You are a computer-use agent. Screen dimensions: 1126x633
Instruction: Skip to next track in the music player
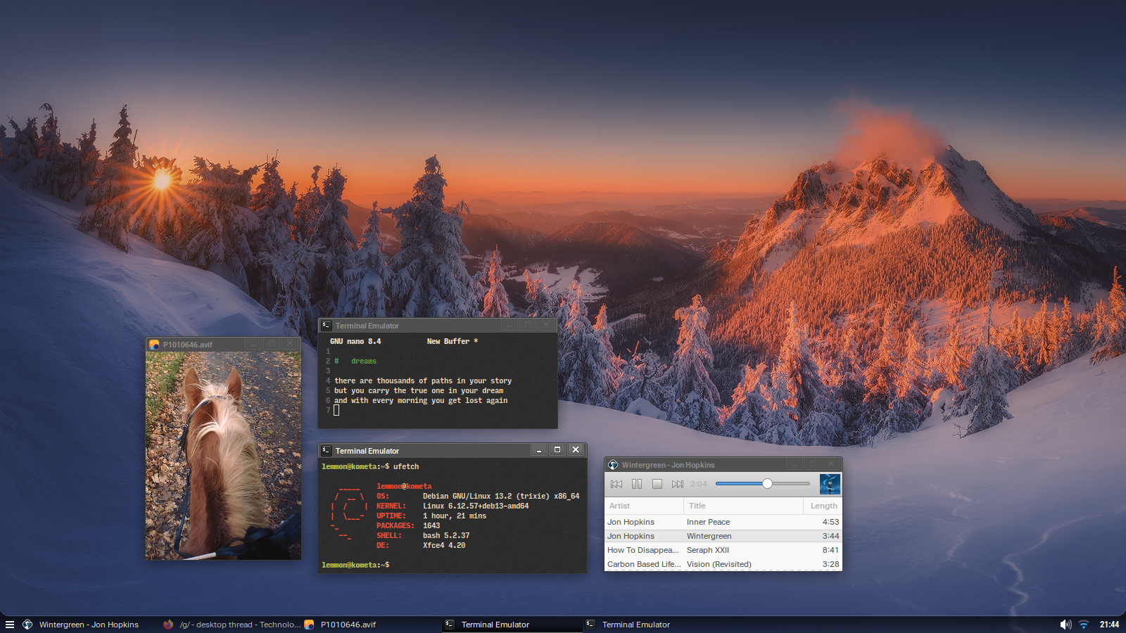point(678,484)
